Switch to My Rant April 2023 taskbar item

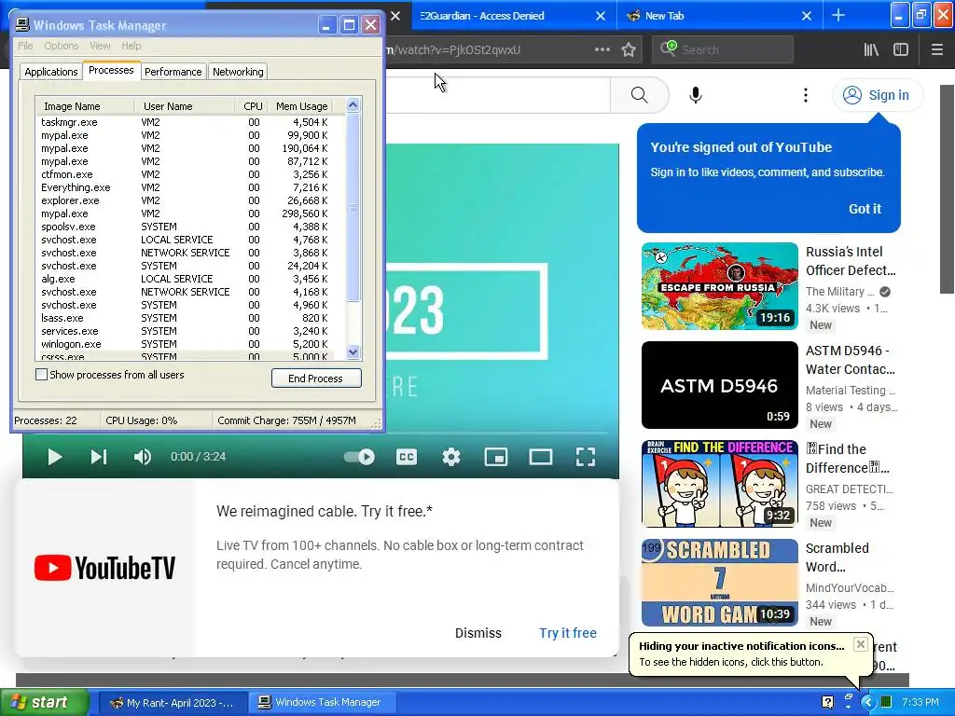click(x=173, y=703)
